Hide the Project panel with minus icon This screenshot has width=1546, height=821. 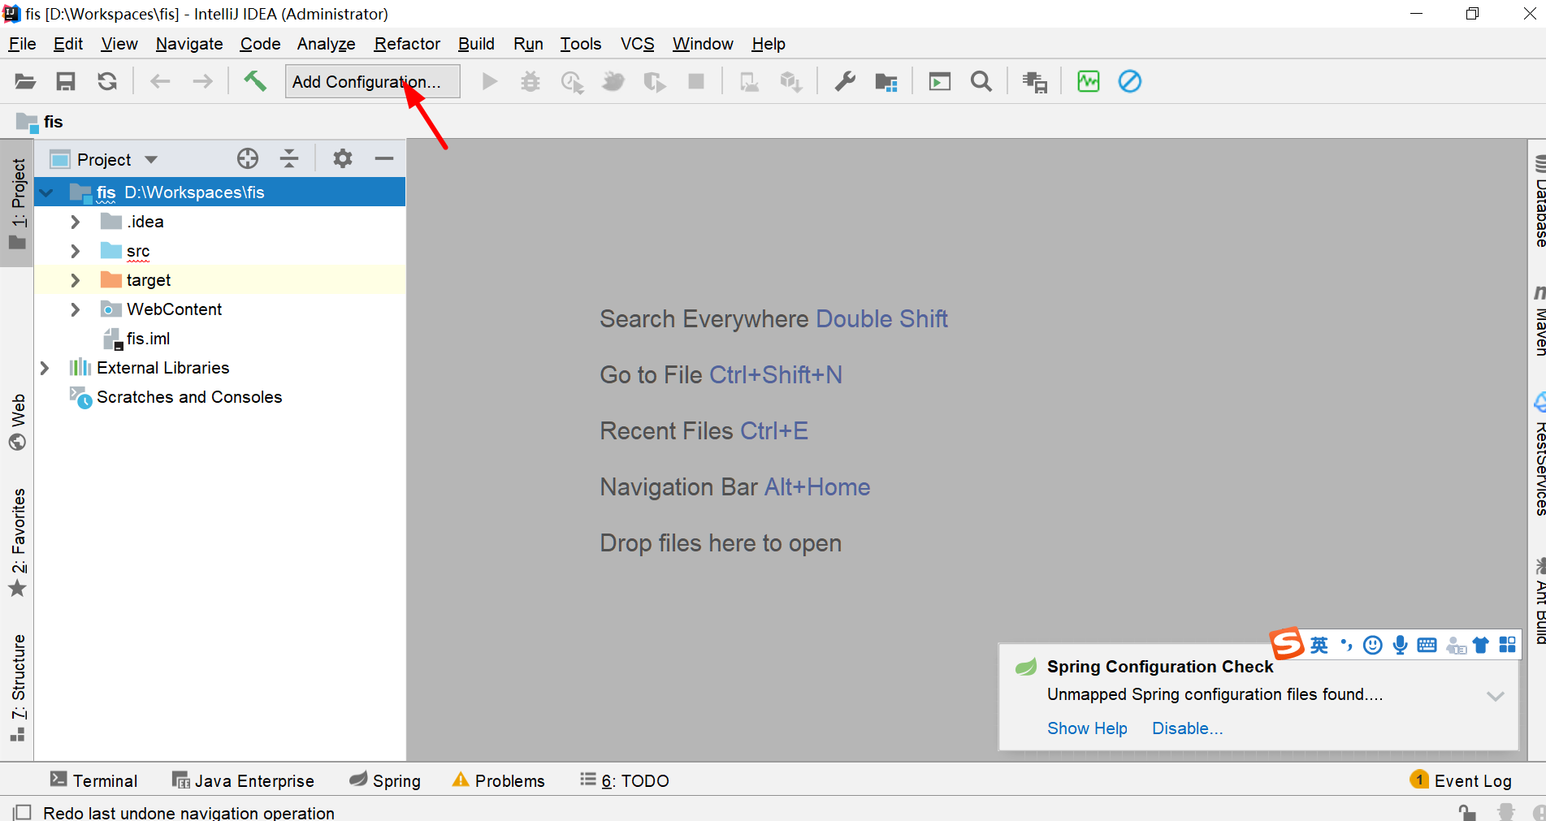pyautogui.click(x=384, y=158)
